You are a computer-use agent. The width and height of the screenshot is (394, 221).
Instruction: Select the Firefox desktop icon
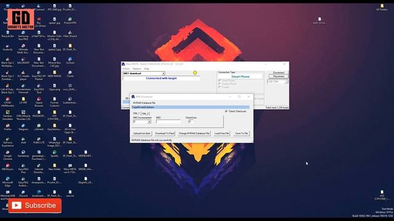(x=7, y=127)
